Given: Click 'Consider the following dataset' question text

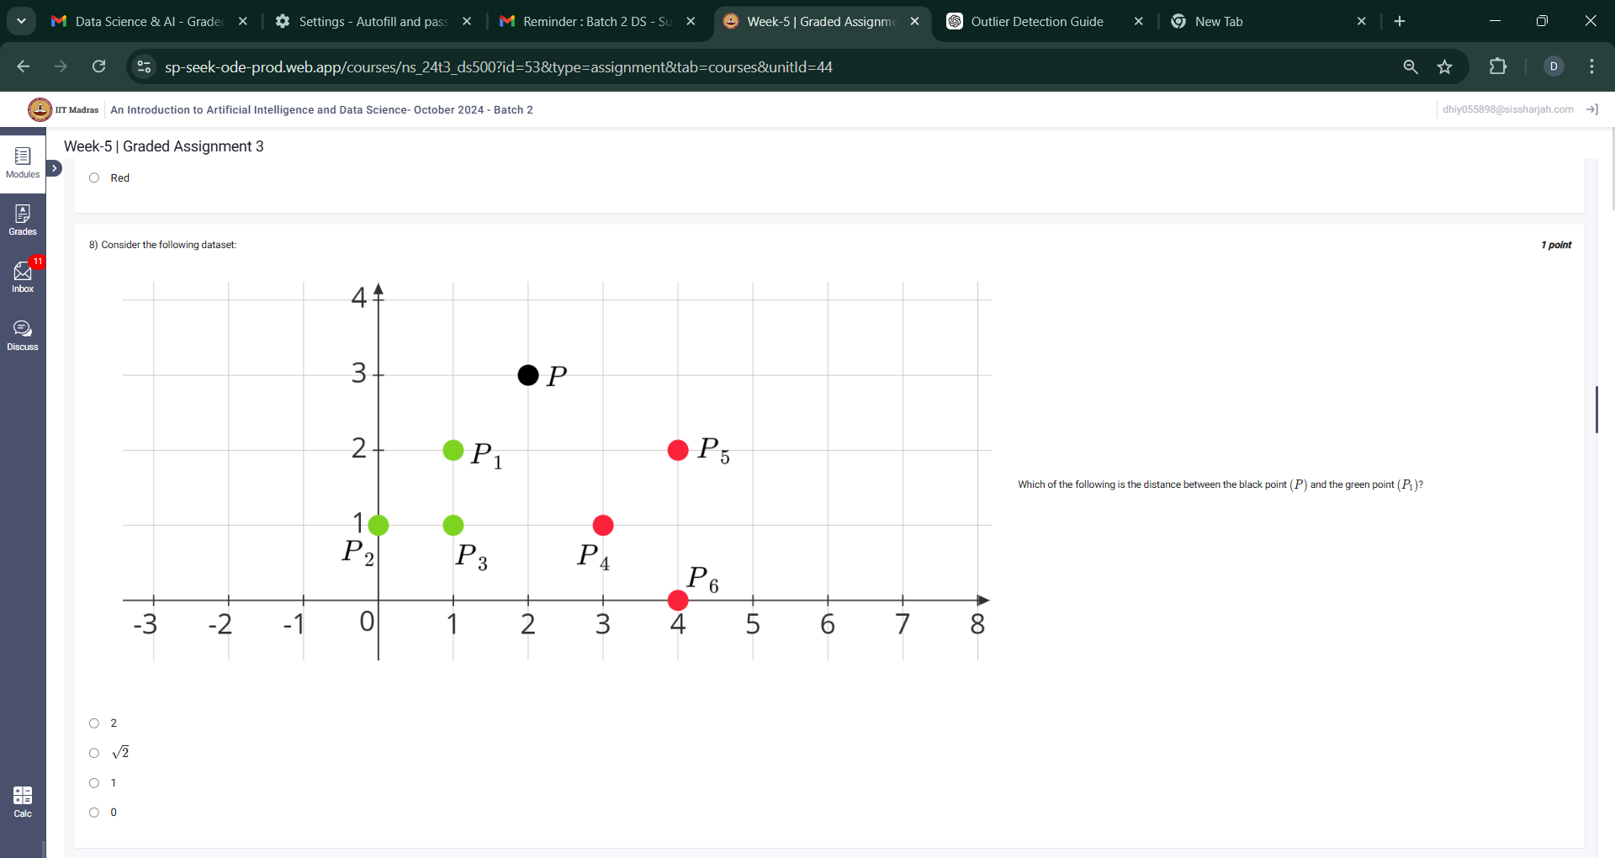Looking at the screenshot, I should click(x=169, y=245).
